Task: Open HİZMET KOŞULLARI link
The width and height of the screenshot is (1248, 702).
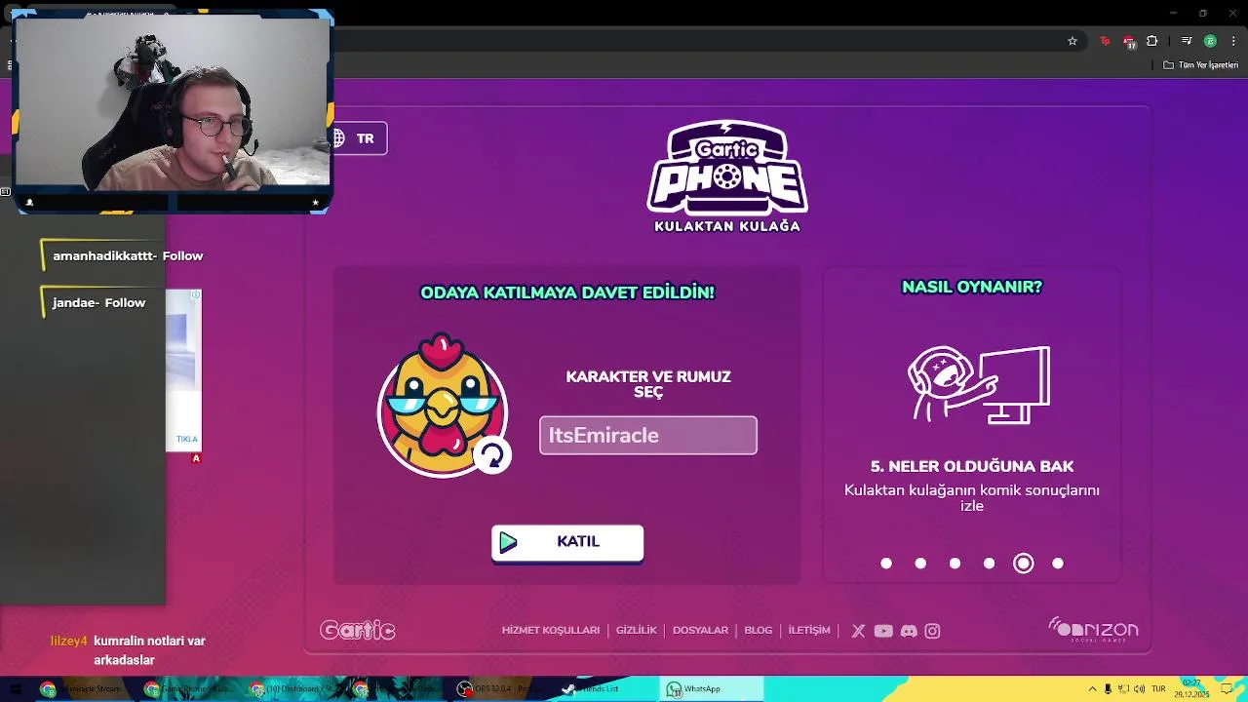Action: coord(551,631)
